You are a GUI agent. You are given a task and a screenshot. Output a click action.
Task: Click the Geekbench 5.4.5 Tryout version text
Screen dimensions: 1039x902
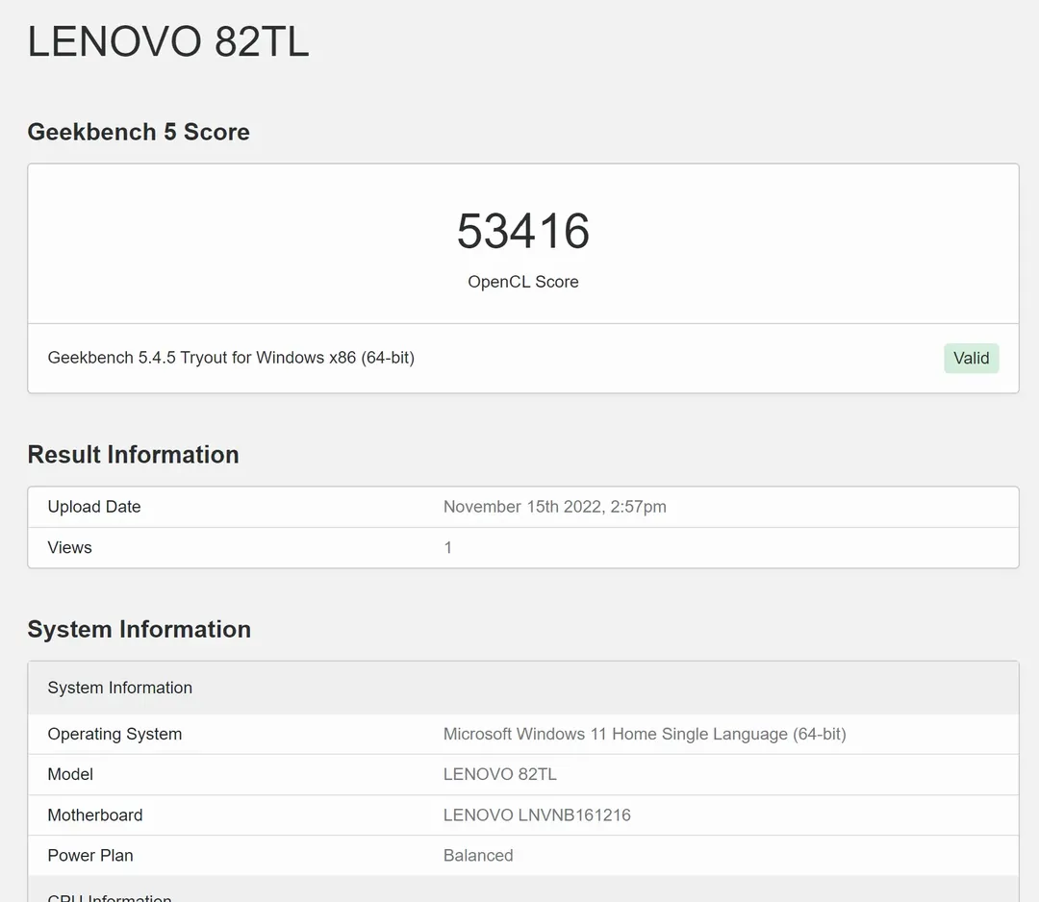[231, 358]
